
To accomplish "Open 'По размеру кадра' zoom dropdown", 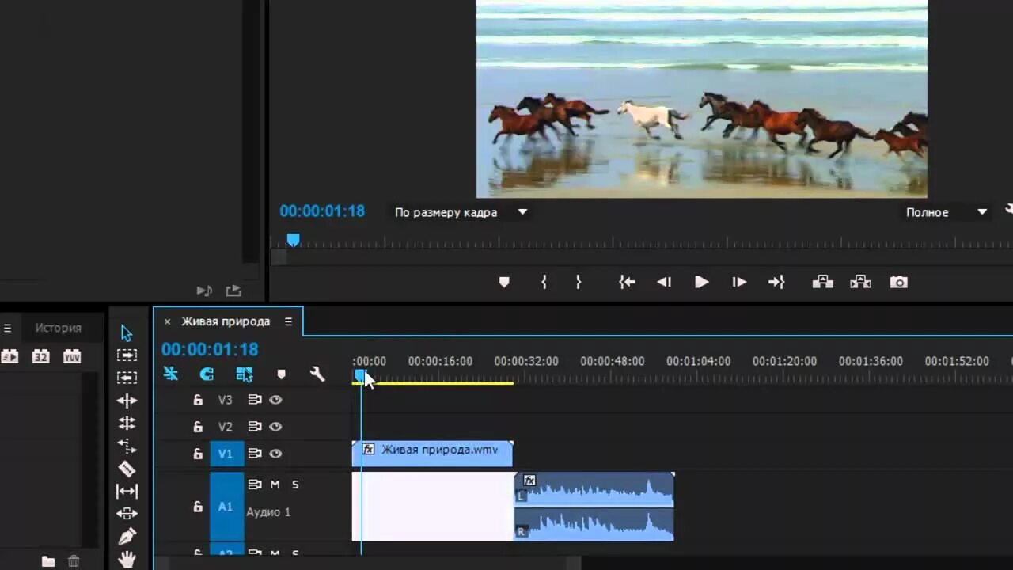I will coord(461,212).
